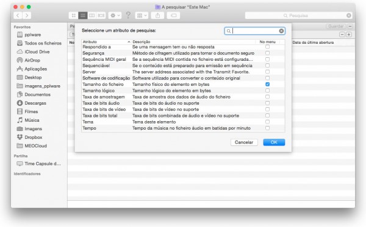
Task: Select the Tamanho lógico attribute row
Action: pyautogui.click(x=183, y=91)
